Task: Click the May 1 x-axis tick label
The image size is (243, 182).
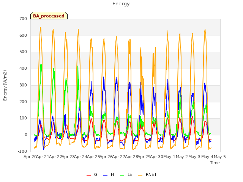Action: (169, 157)
